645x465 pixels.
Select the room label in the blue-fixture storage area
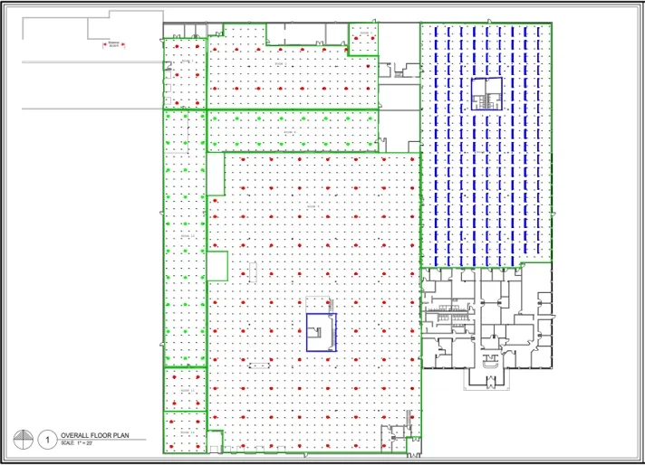tap(480, 152)
